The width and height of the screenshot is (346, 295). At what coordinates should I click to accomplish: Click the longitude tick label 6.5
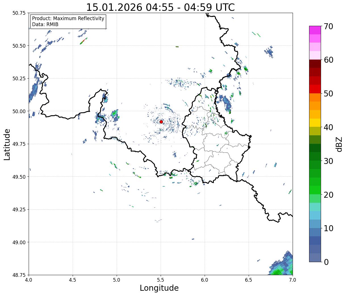(x=249, y=280)
